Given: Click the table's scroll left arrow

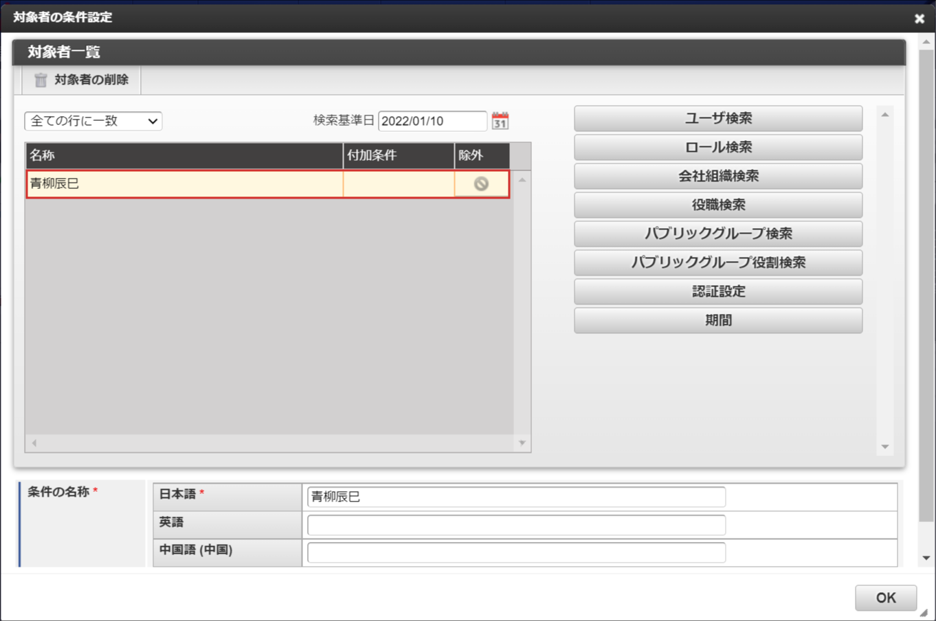Looking at the screenshot, I should [x=34, y=443].
